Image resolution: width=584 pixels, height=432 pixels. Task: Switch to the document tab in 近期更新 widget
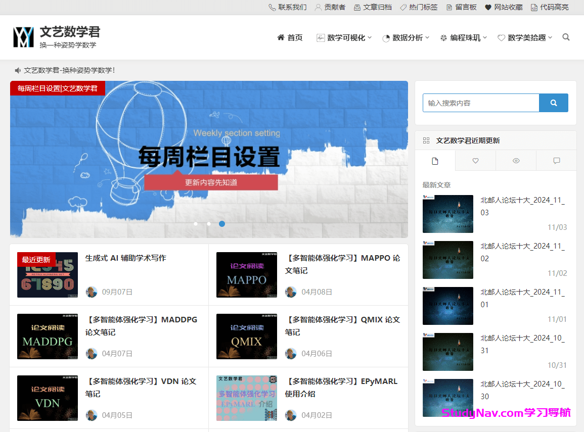coord(435,161)
